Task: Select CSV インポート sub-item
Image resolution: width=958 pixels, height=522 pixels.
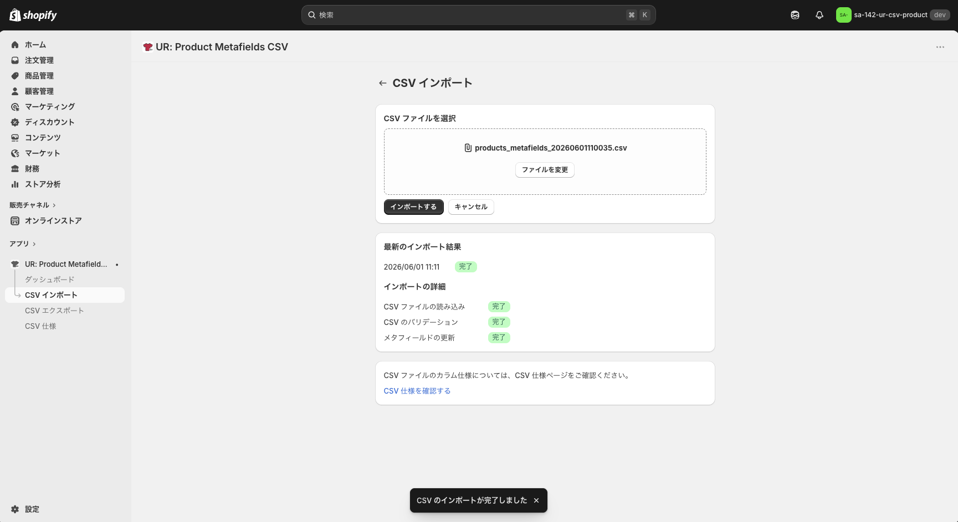Action: tap(65, 295)
